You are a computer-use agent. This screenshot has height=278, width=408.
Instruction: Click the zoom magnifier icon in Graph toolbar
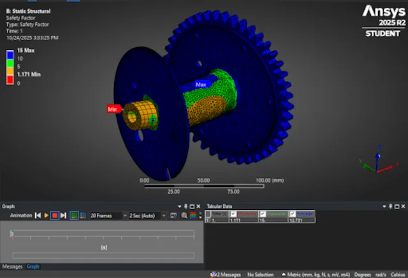coord(184,216)
